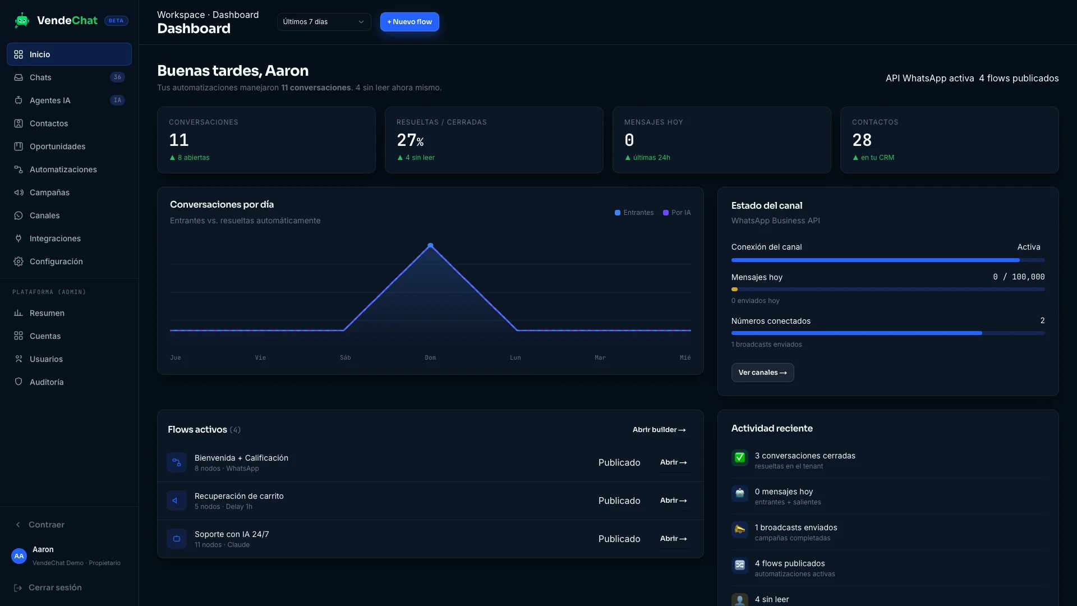This screenshot has height=606, width=1077.
Task: Click the Campañas megaphone icon
Action: coord(19,192)
